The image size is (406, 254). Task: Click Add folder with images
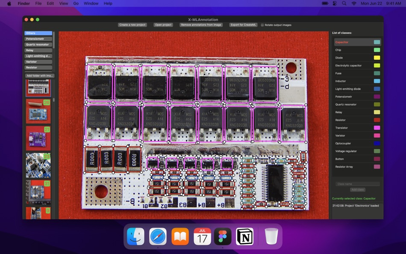[x=38, y=75]
